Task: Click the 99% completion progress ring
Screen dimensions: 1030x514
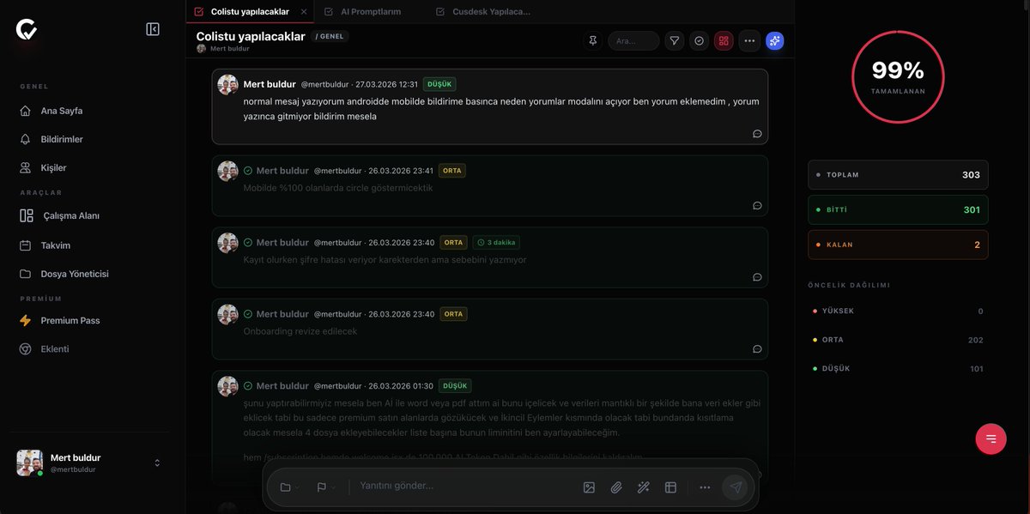Action: coord(898,77)
